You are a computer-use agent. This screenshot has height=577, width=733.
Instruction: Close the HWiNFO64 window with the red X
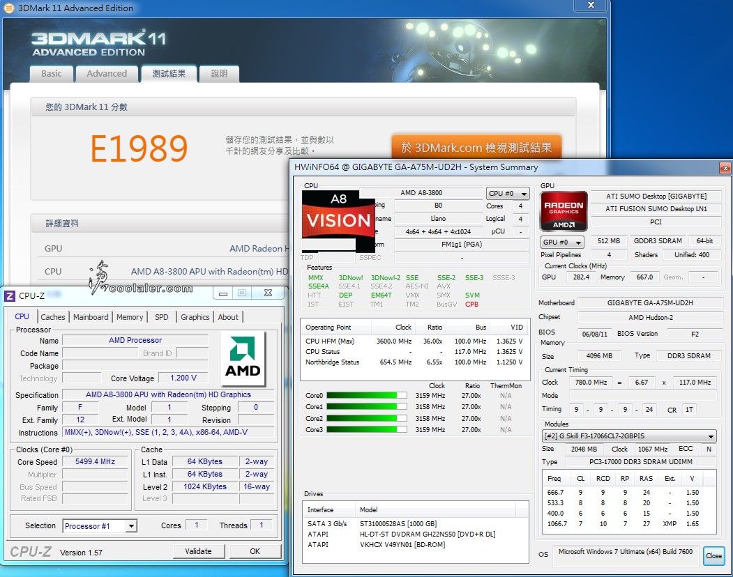[725, 167]
